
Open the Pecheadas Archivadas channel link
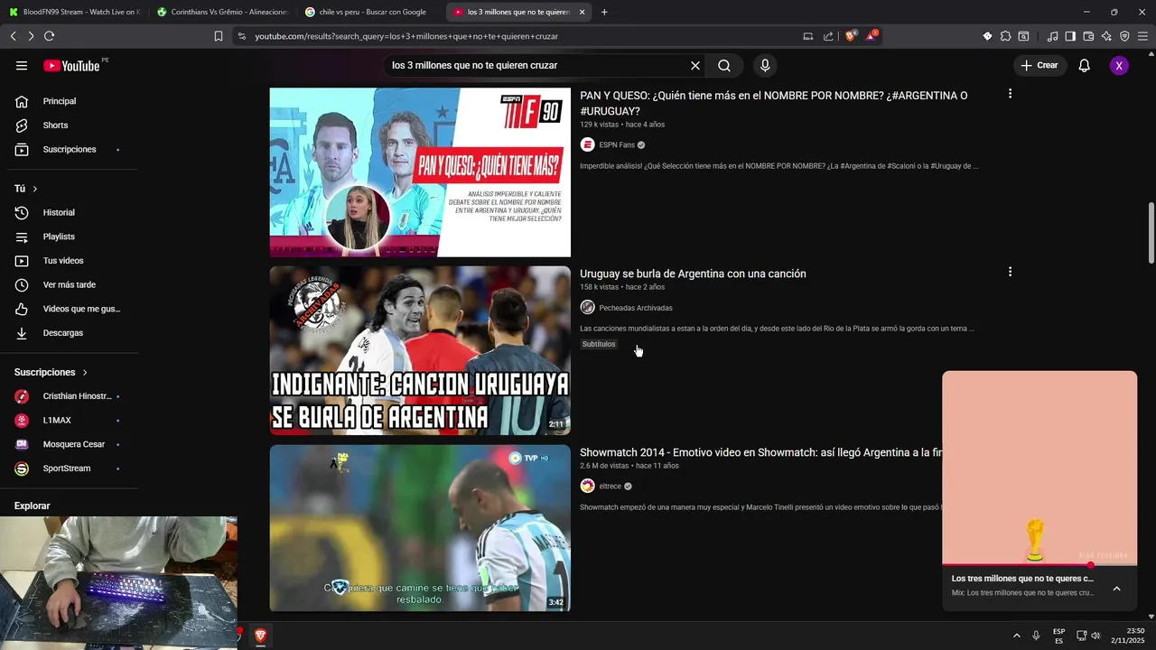tap(635, 308)
